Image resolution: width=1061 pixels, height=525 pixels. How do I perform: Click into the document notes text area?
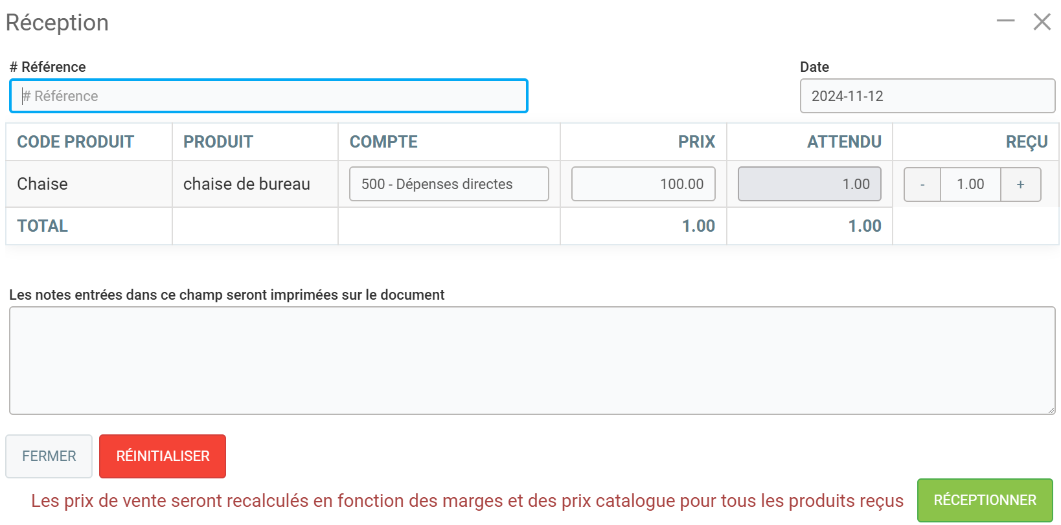(x=532, y=360)
